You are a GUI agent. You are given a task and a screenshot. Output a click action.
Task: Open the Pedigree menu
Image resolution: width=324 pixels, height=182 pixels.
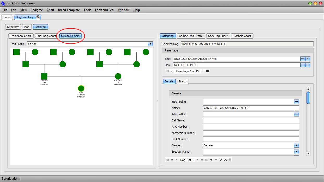(36, 10)
